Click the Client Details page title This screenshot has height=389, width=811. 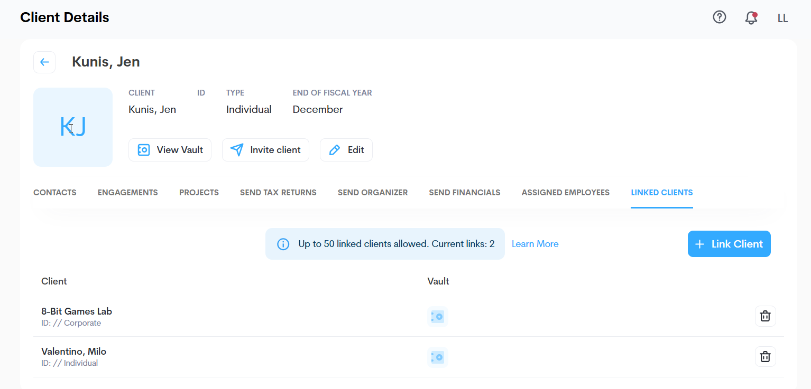point(64,17)
